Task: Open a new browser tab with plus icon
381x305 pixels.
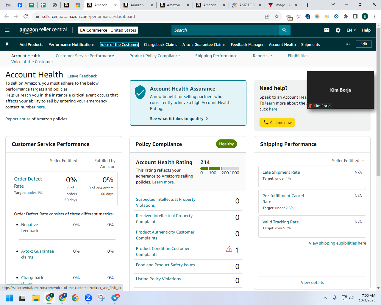Action: [307, 5]
